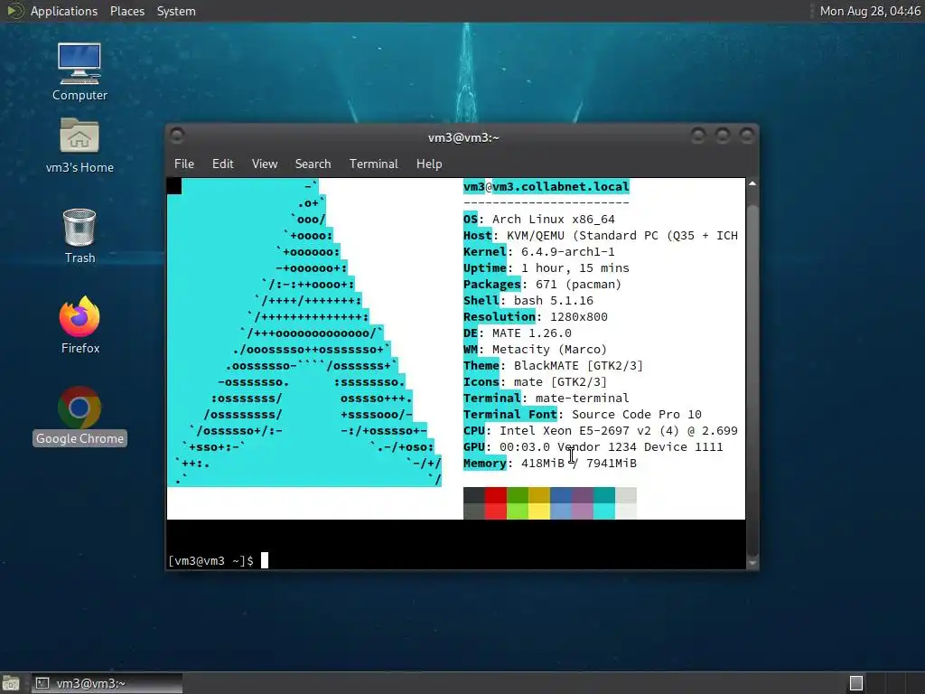925x694 pixels.
Task: Maximize the terminal window
Action: 723,136
